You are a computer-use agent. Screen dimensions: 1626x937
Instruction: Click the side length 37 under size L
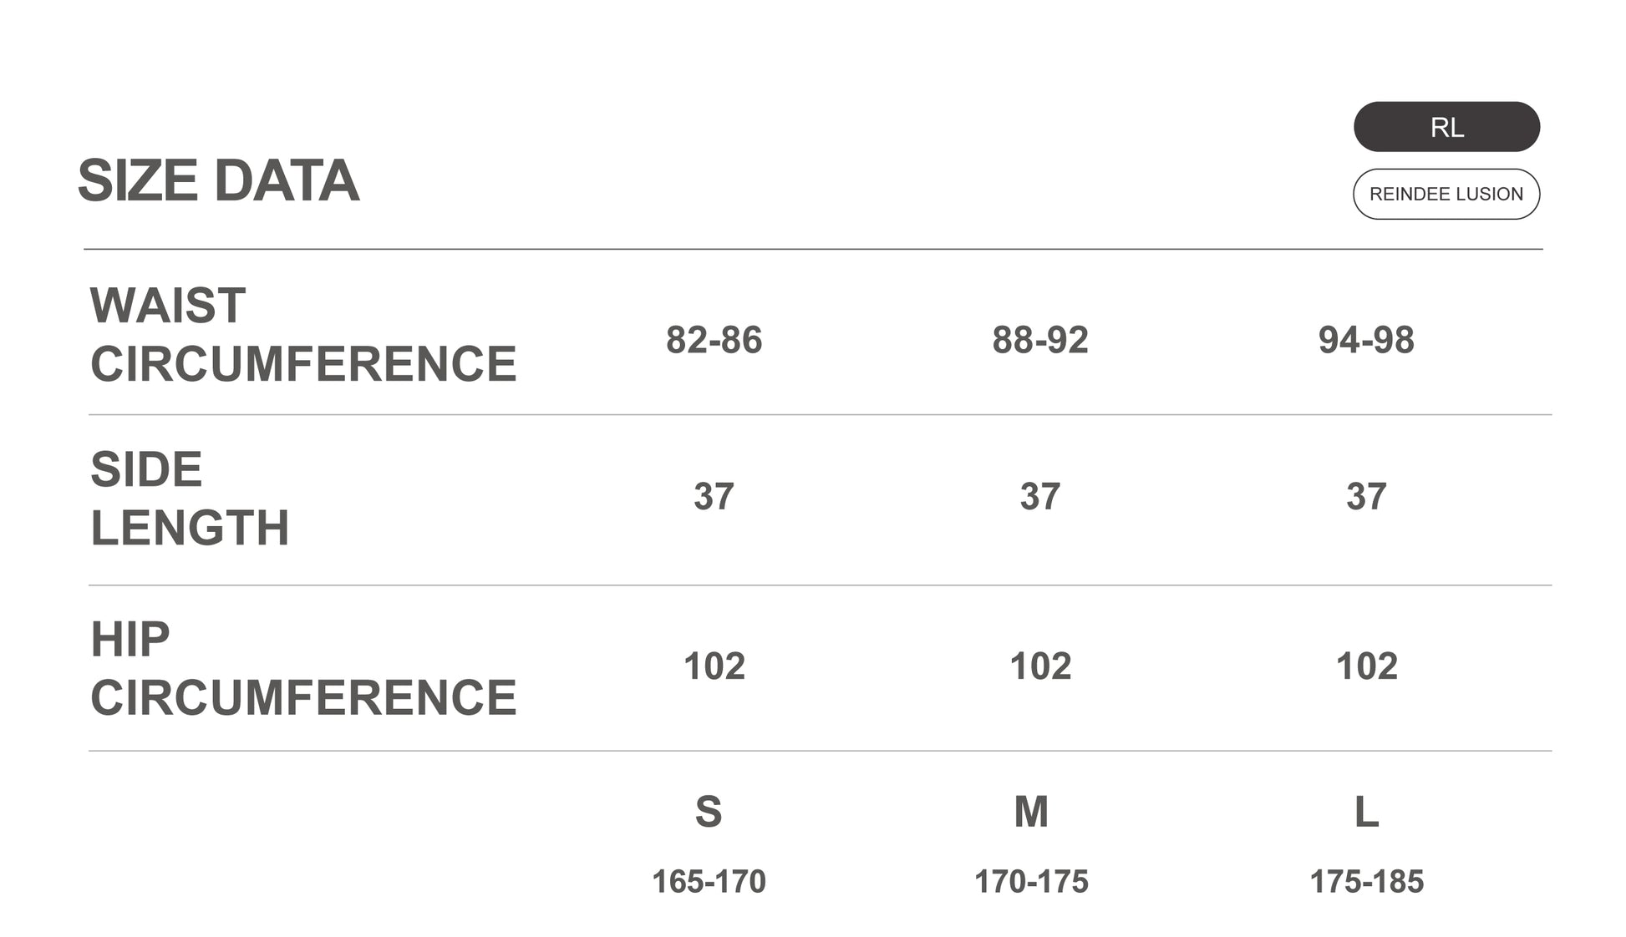point(1366,497)
